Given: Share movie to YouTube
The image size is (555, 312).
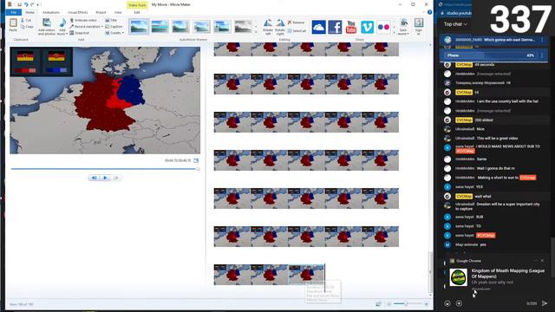Looking at the screenshot, I should [x=350, y=27].
